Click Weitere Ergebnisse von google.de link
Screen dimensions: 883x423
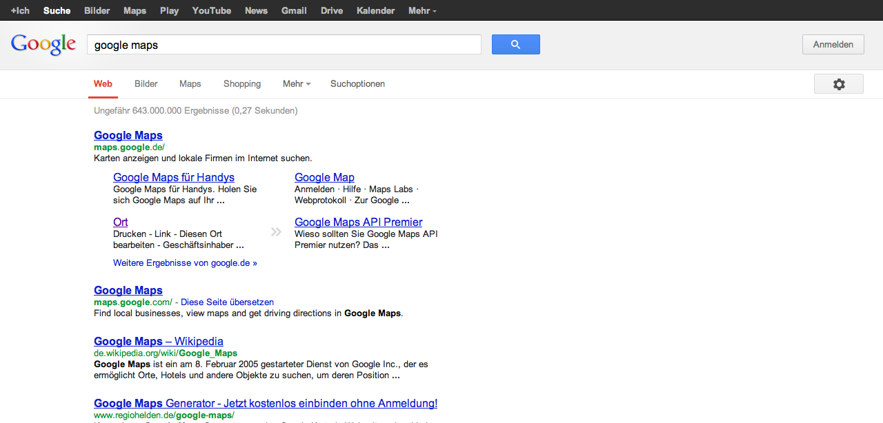(x=185, y=263)
